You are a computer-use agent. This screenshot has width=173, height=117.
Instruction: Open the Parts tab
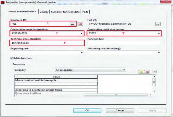click(x=85, y=12)
